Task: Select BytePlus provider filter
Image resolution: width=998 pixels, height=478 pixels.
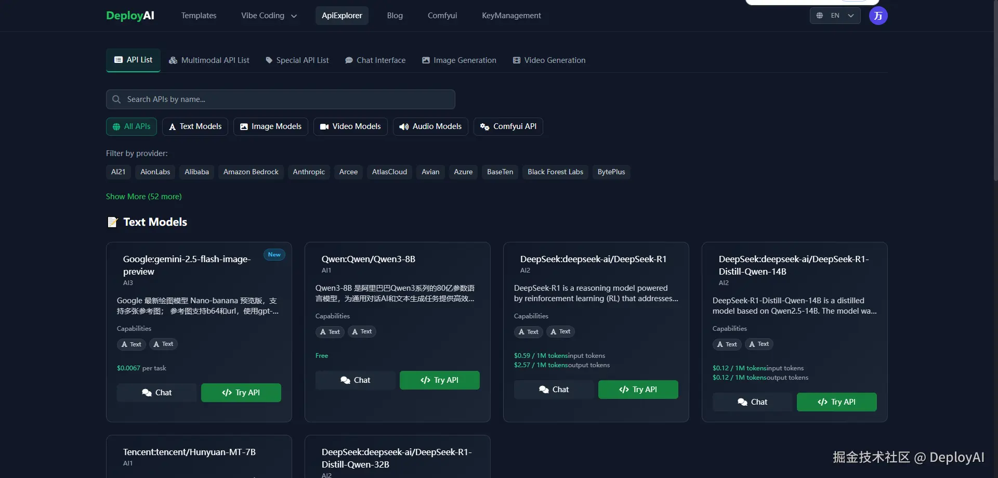Action: [x=611, y=172]
